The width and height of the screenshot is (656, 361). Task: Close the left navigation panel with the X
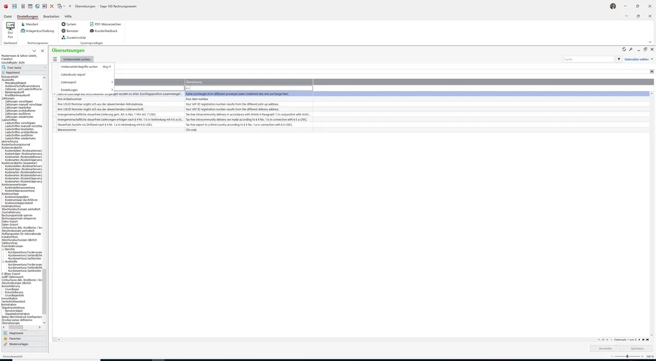click(43, 51)
